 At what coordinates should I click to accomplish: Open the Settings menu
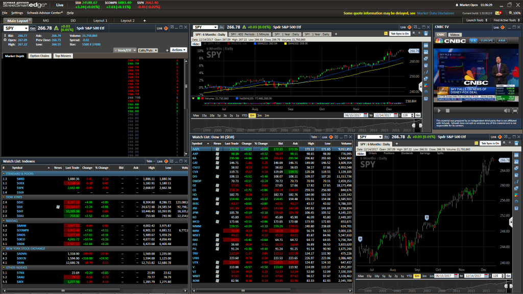point(17,13)
